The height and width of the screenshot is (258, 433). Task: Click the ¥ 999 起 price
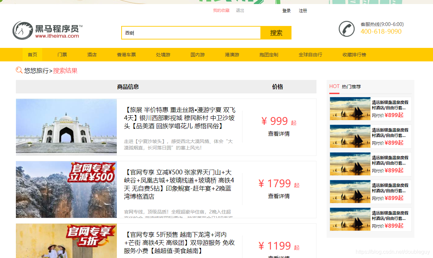tap(279, 121)
